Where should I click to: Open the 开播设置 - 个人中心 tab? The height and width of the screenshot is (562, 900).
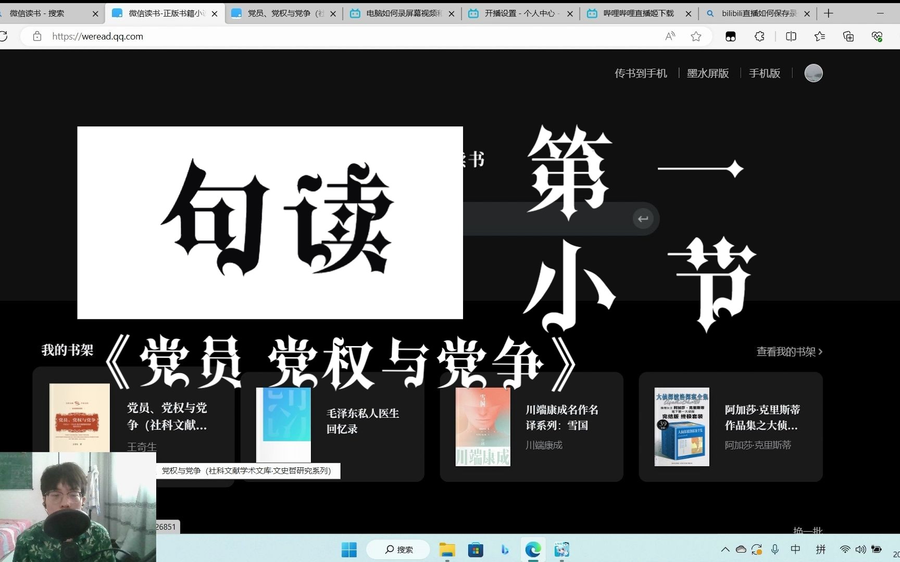(x=521, y=14)
